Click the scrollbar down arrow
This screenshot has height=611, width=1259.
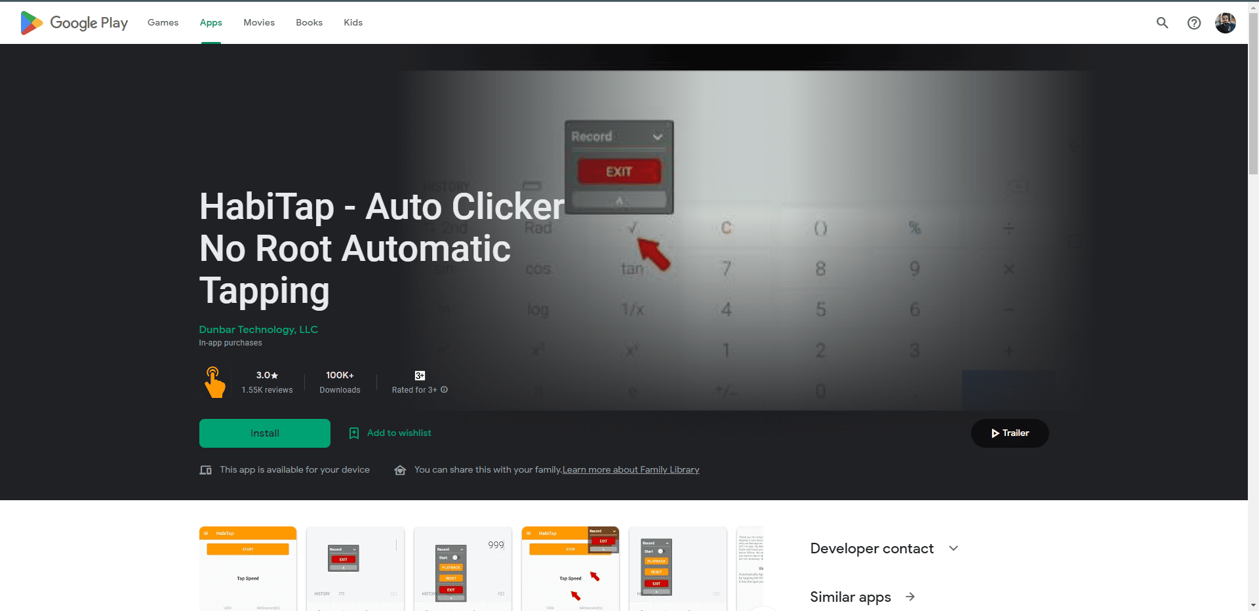click(x=1253, y=605)
